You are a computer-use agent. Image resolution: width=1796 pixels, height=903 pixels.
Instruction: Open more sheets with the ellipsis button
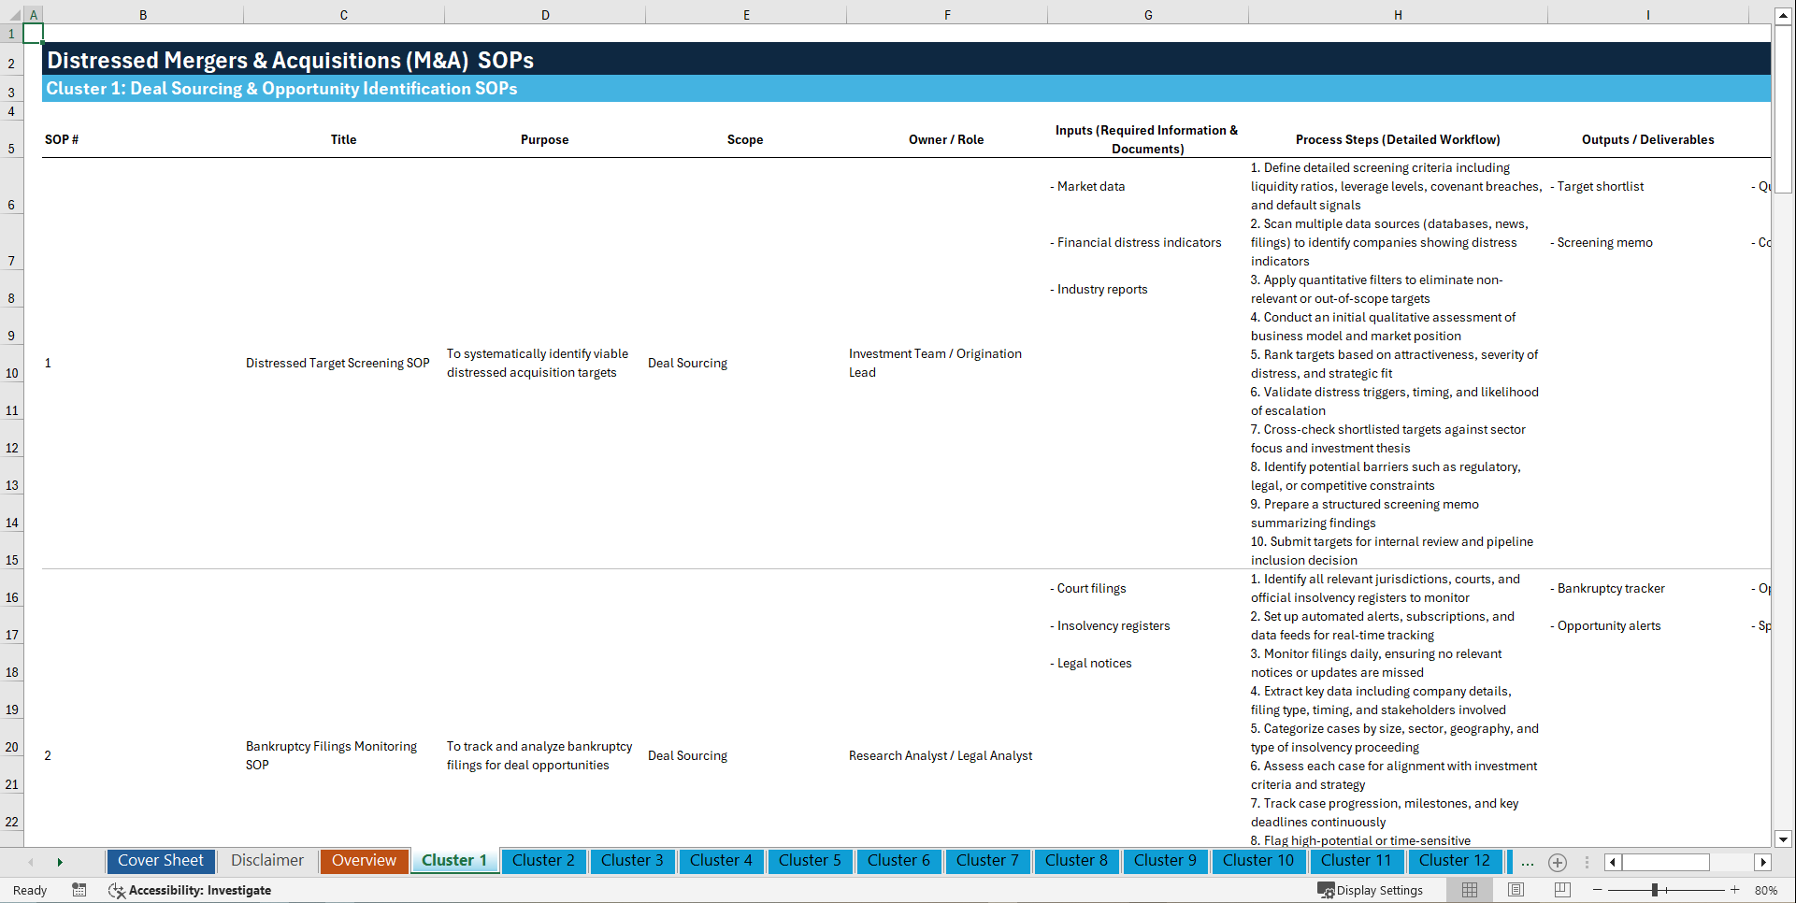[x=1527, y=862]
